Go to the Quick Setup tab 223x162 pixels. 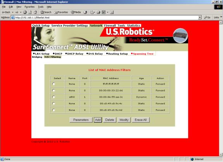pos(41,26)
